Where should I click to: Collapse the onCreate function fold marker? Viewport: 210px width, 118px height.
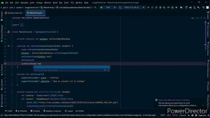pyautogui.click(x=12, y=46)
